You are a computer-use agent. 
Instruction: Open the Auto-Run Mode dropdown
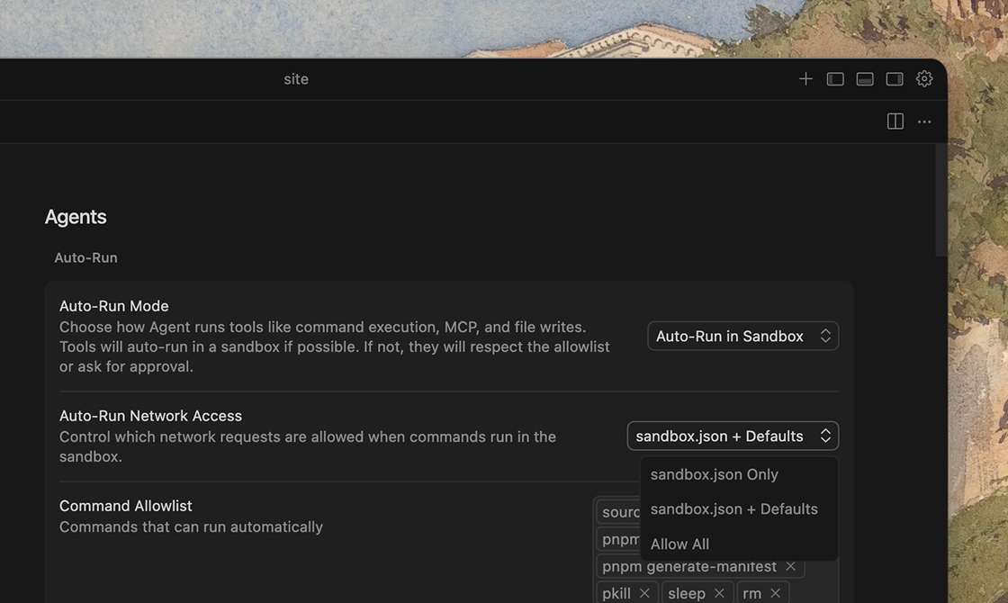point(742,337)
